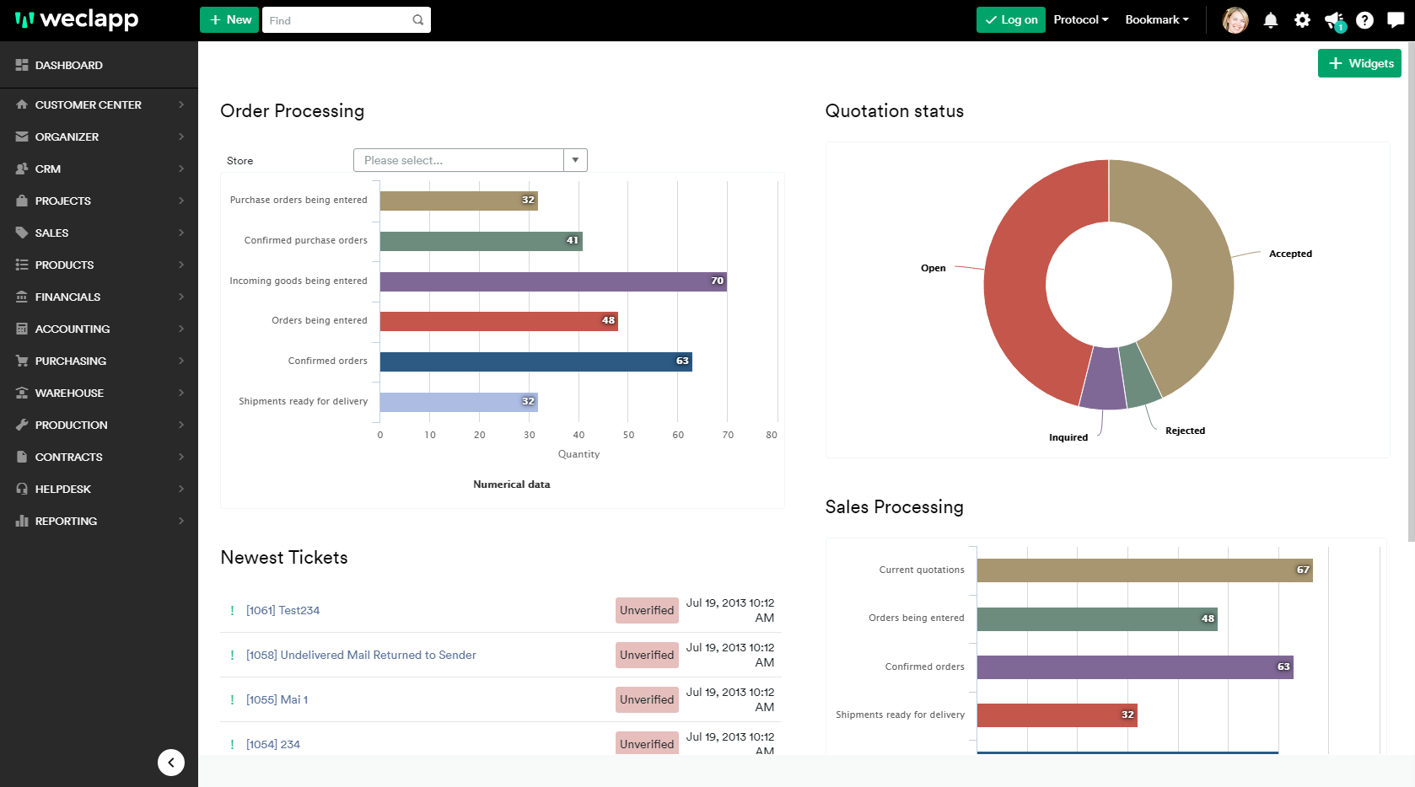Toggle the Log on button
The image size is (1415, 787).
tap(1010, 20)
